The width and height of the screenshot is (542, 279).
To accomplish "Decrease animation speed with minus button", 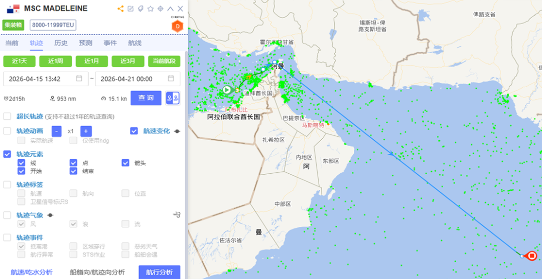I will tap(57, 131).
